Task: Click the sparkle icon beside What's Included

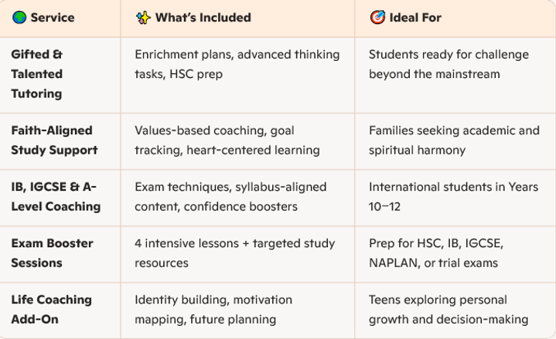Action: [x=143, y=17]
